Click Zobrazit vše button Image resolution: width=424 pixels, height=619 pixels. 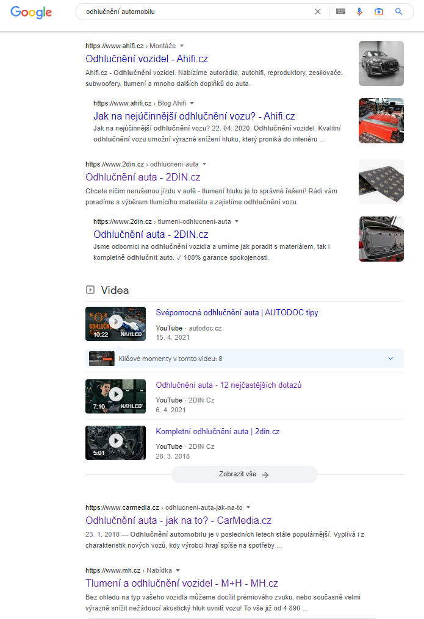tap(245, 474)
